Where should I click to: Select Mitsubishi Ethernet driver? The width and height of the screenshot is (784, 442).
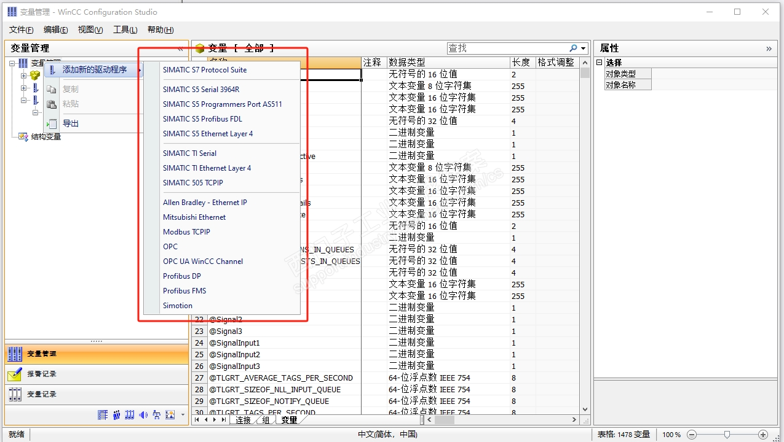click(x=222, y=217)
